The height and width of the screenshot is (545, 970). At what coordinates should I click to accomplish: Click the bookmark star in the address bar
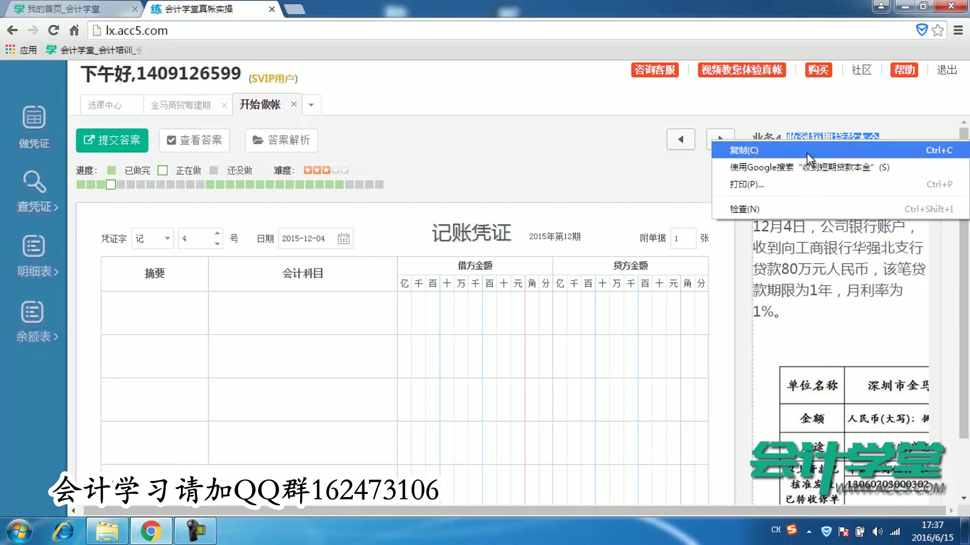coord(938,30)
